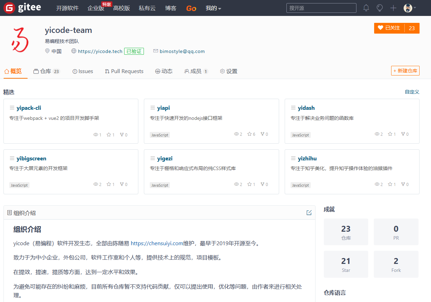Click the drag handle icon on yibigscreen card
The width and height of the screenshot is (431, 302).
tap(12, 158)
